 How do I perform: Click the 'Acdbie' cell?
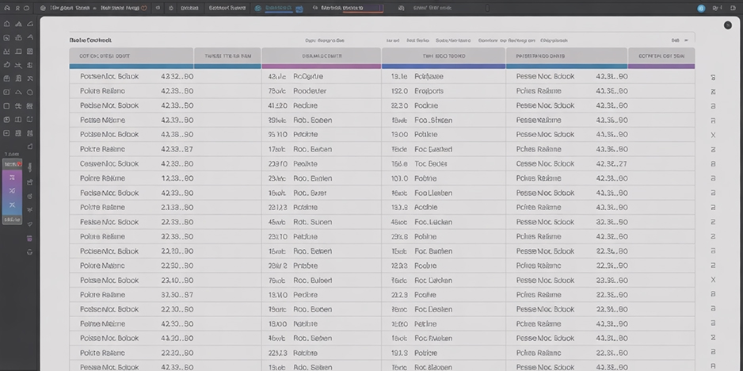click(x=425, y=208)
